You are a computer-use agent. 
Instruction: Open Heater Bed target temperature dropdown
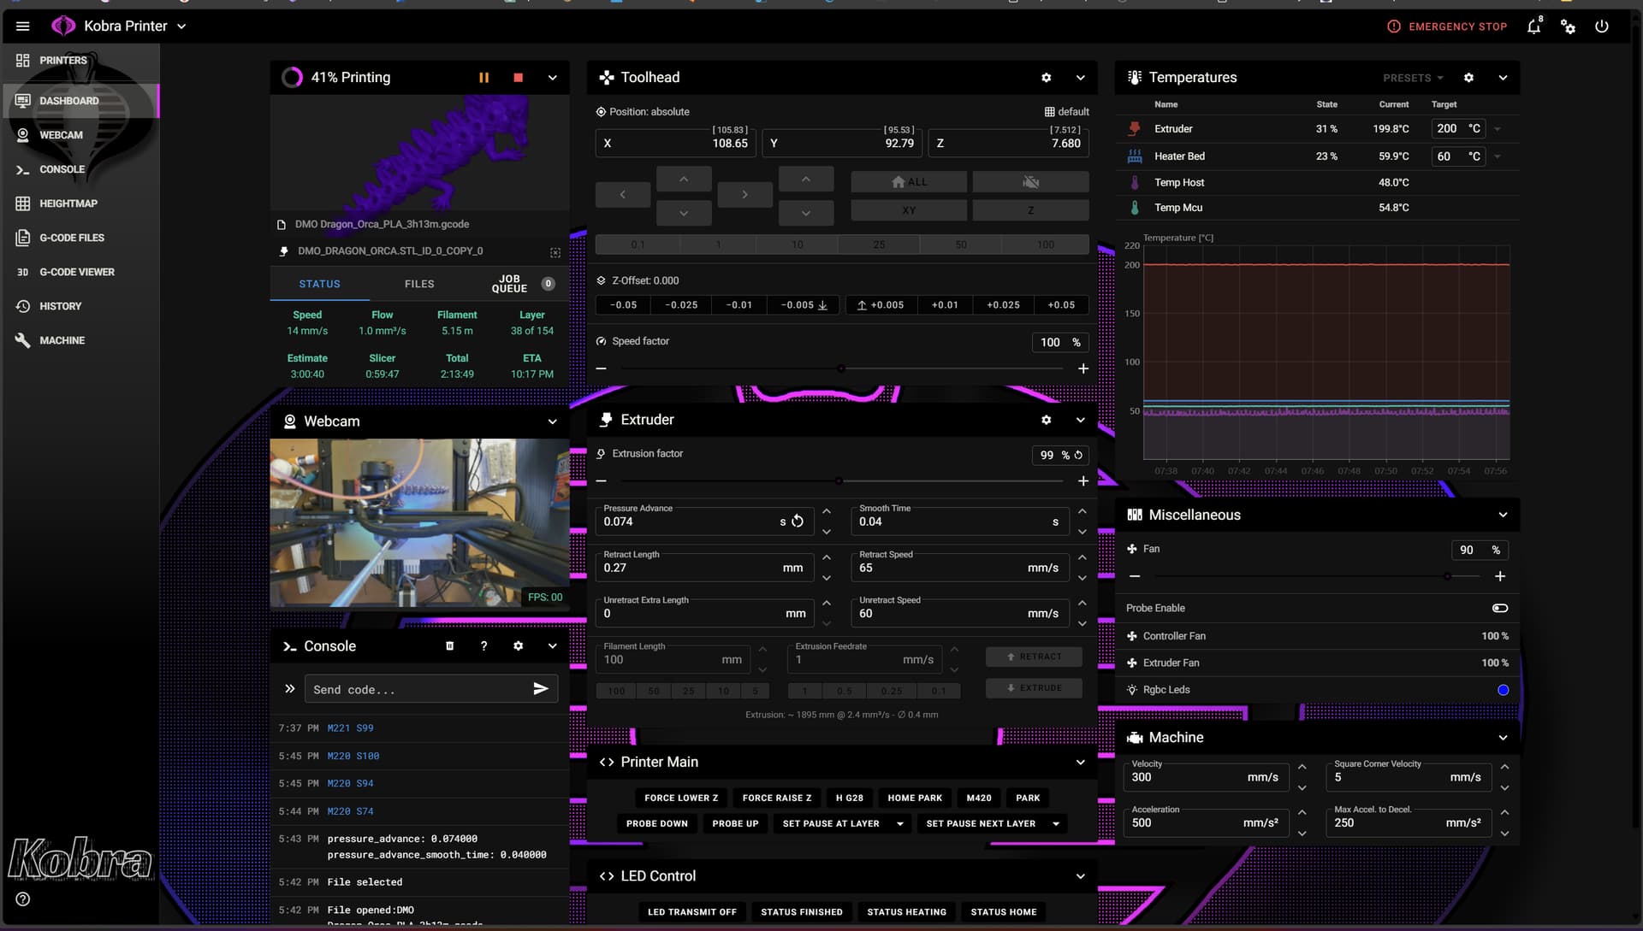pyautogui.click(x=1498, y=156)
